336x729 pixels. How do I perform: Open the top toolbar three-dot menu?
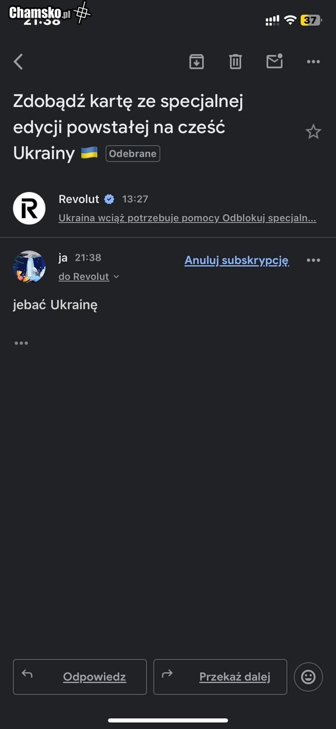click(313, 62)
